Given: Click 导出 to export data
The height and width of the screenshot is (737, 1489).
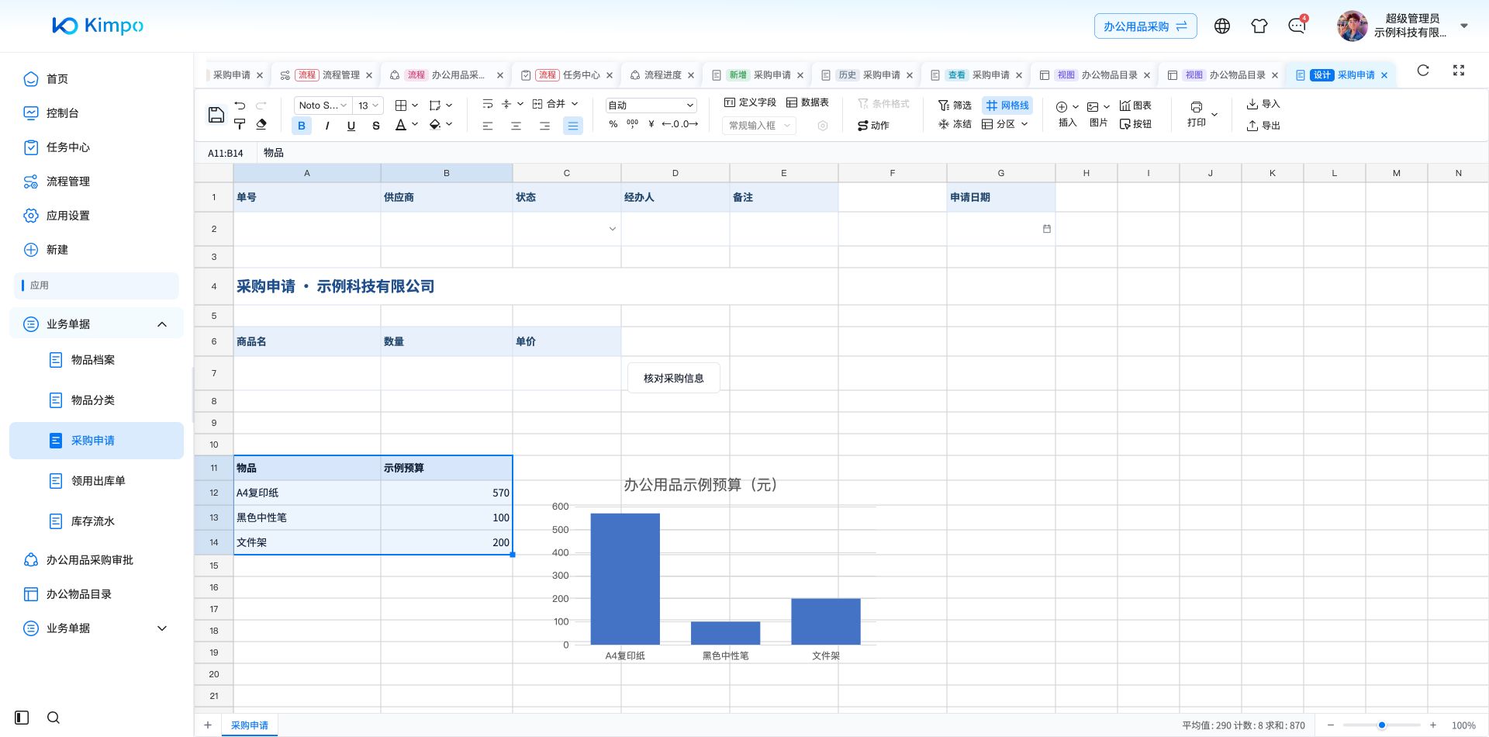Looking at the screenshot, I should click(x=1263, y=126).
